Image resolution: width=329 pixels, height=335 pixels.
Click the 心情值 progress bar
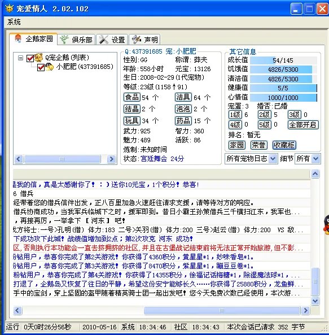click(283, 98)
